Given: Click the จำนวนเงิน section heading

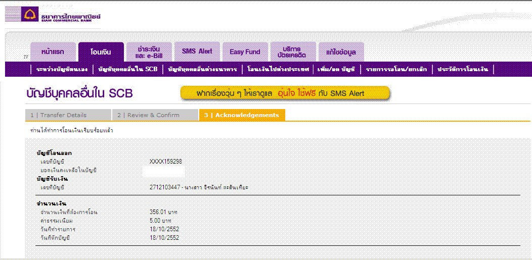Looking at the screenshot, I should (51, 204).
